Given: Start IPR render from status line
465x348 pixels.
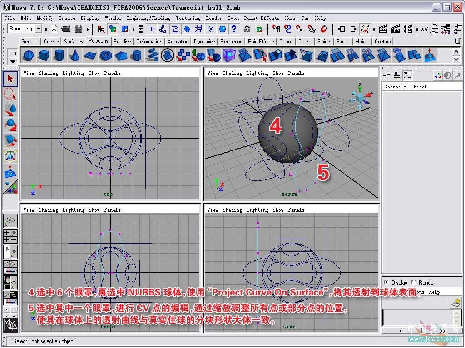Looking at the screenshot, I should click(x=396, y=29).
